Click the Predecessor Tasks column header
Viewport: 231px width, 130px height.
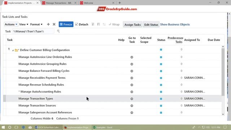pyautogui.click(x=175, y=40)
